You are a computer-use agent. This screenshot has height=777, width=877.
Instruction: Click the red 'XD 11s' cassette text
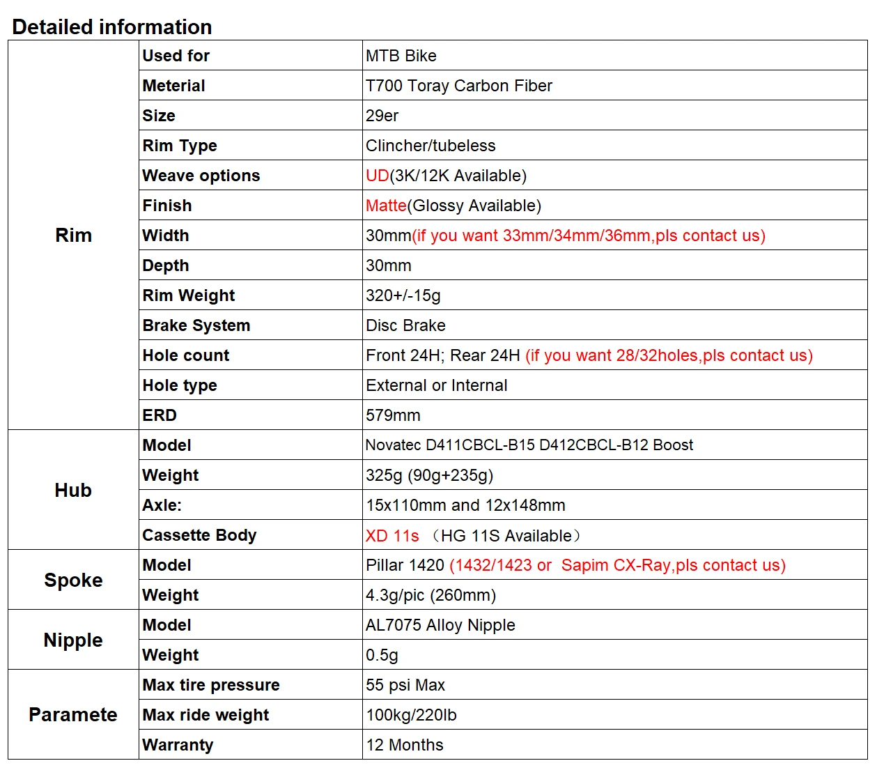click(392, 535)
